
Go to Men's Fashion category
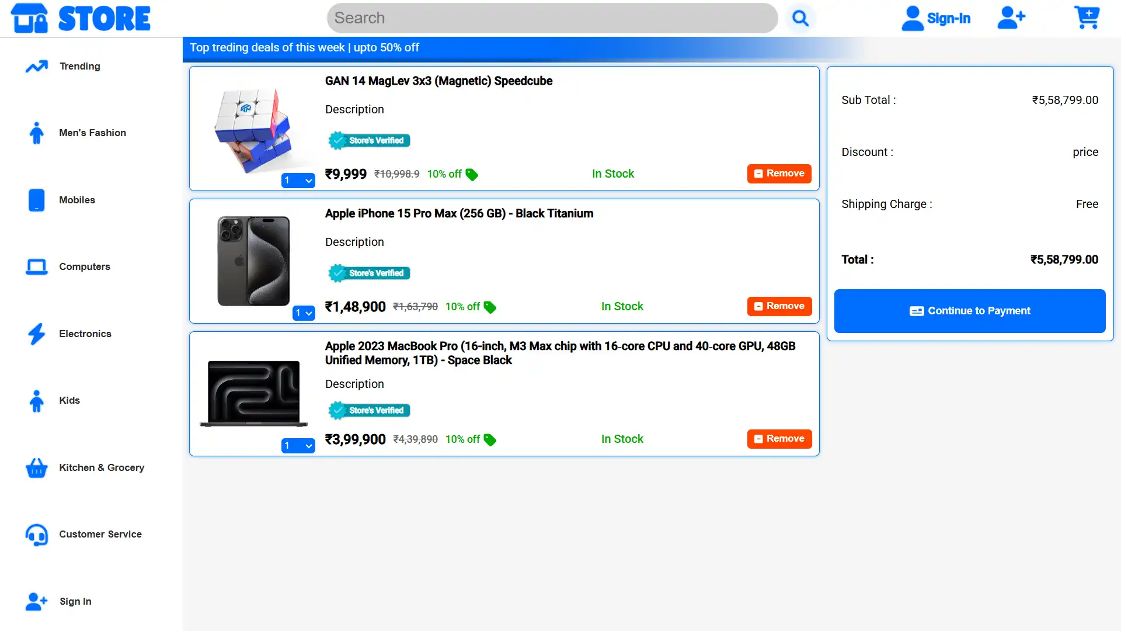point(93,133)
